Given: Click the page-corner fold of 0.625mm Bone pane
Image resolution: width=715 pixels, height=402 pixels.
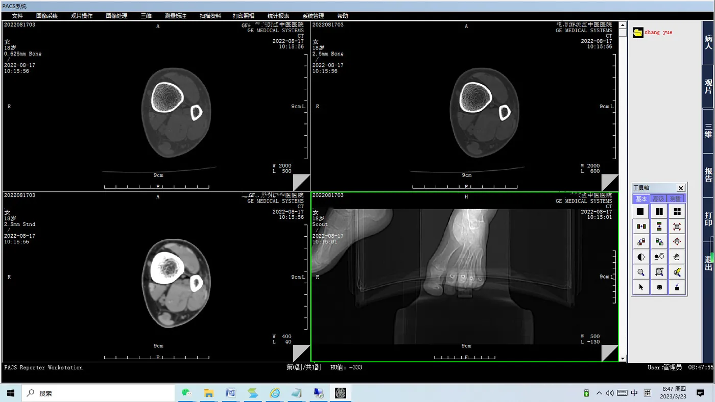Looking at the screenshot, I should [x=302, y=183].
